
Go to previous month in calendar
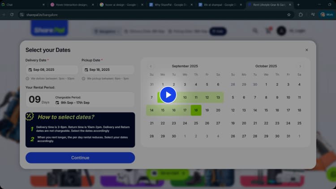click(151, 66)
